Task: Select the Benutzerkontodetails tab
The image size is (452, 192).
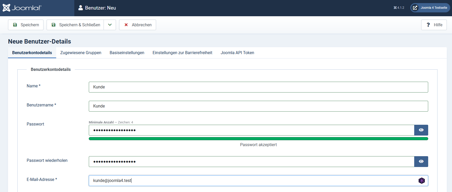Action: point(32,53)
